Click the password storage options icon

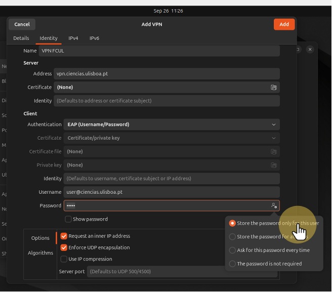point(273,206)
